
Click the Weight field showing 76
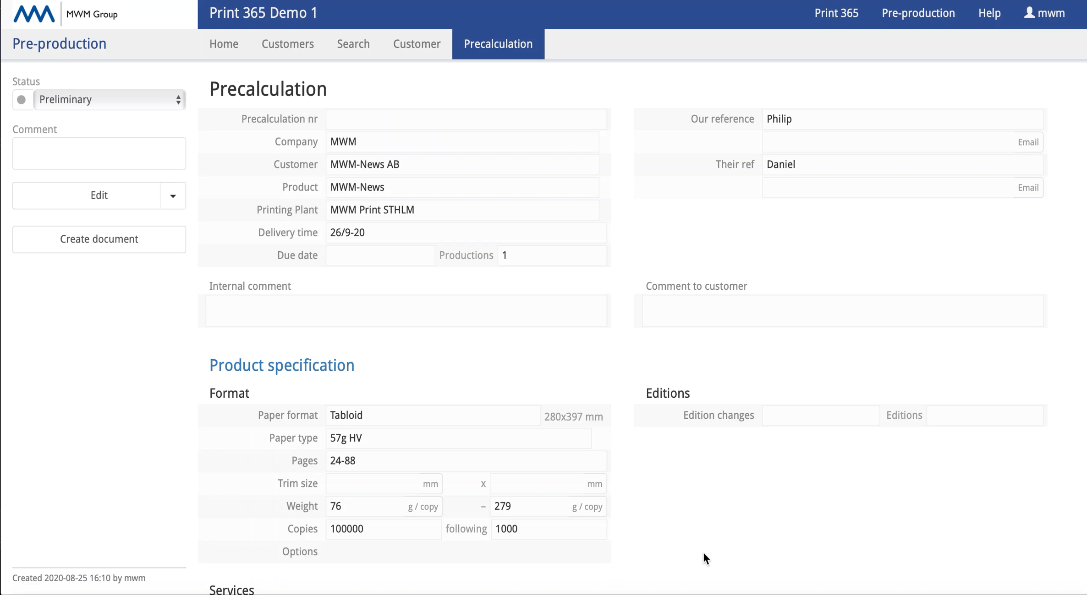[x=384, y=507]
